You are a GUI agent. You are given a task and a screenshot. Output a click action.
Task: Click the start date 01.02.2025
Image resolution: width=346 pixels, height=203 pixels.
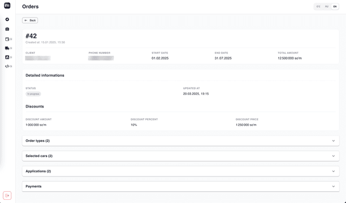pos(160,58)
